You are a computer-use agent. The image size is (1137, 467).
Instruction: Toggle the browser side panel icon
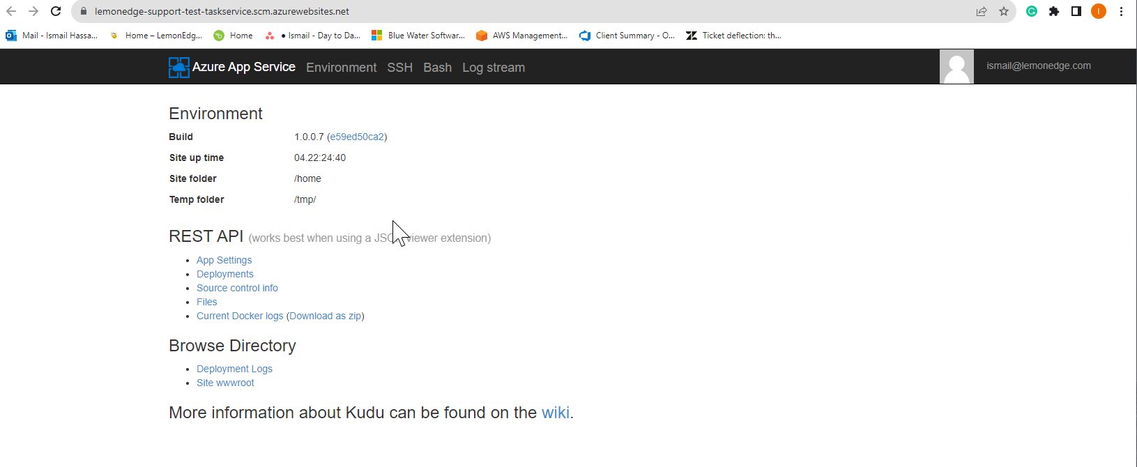pos(1076,11)
